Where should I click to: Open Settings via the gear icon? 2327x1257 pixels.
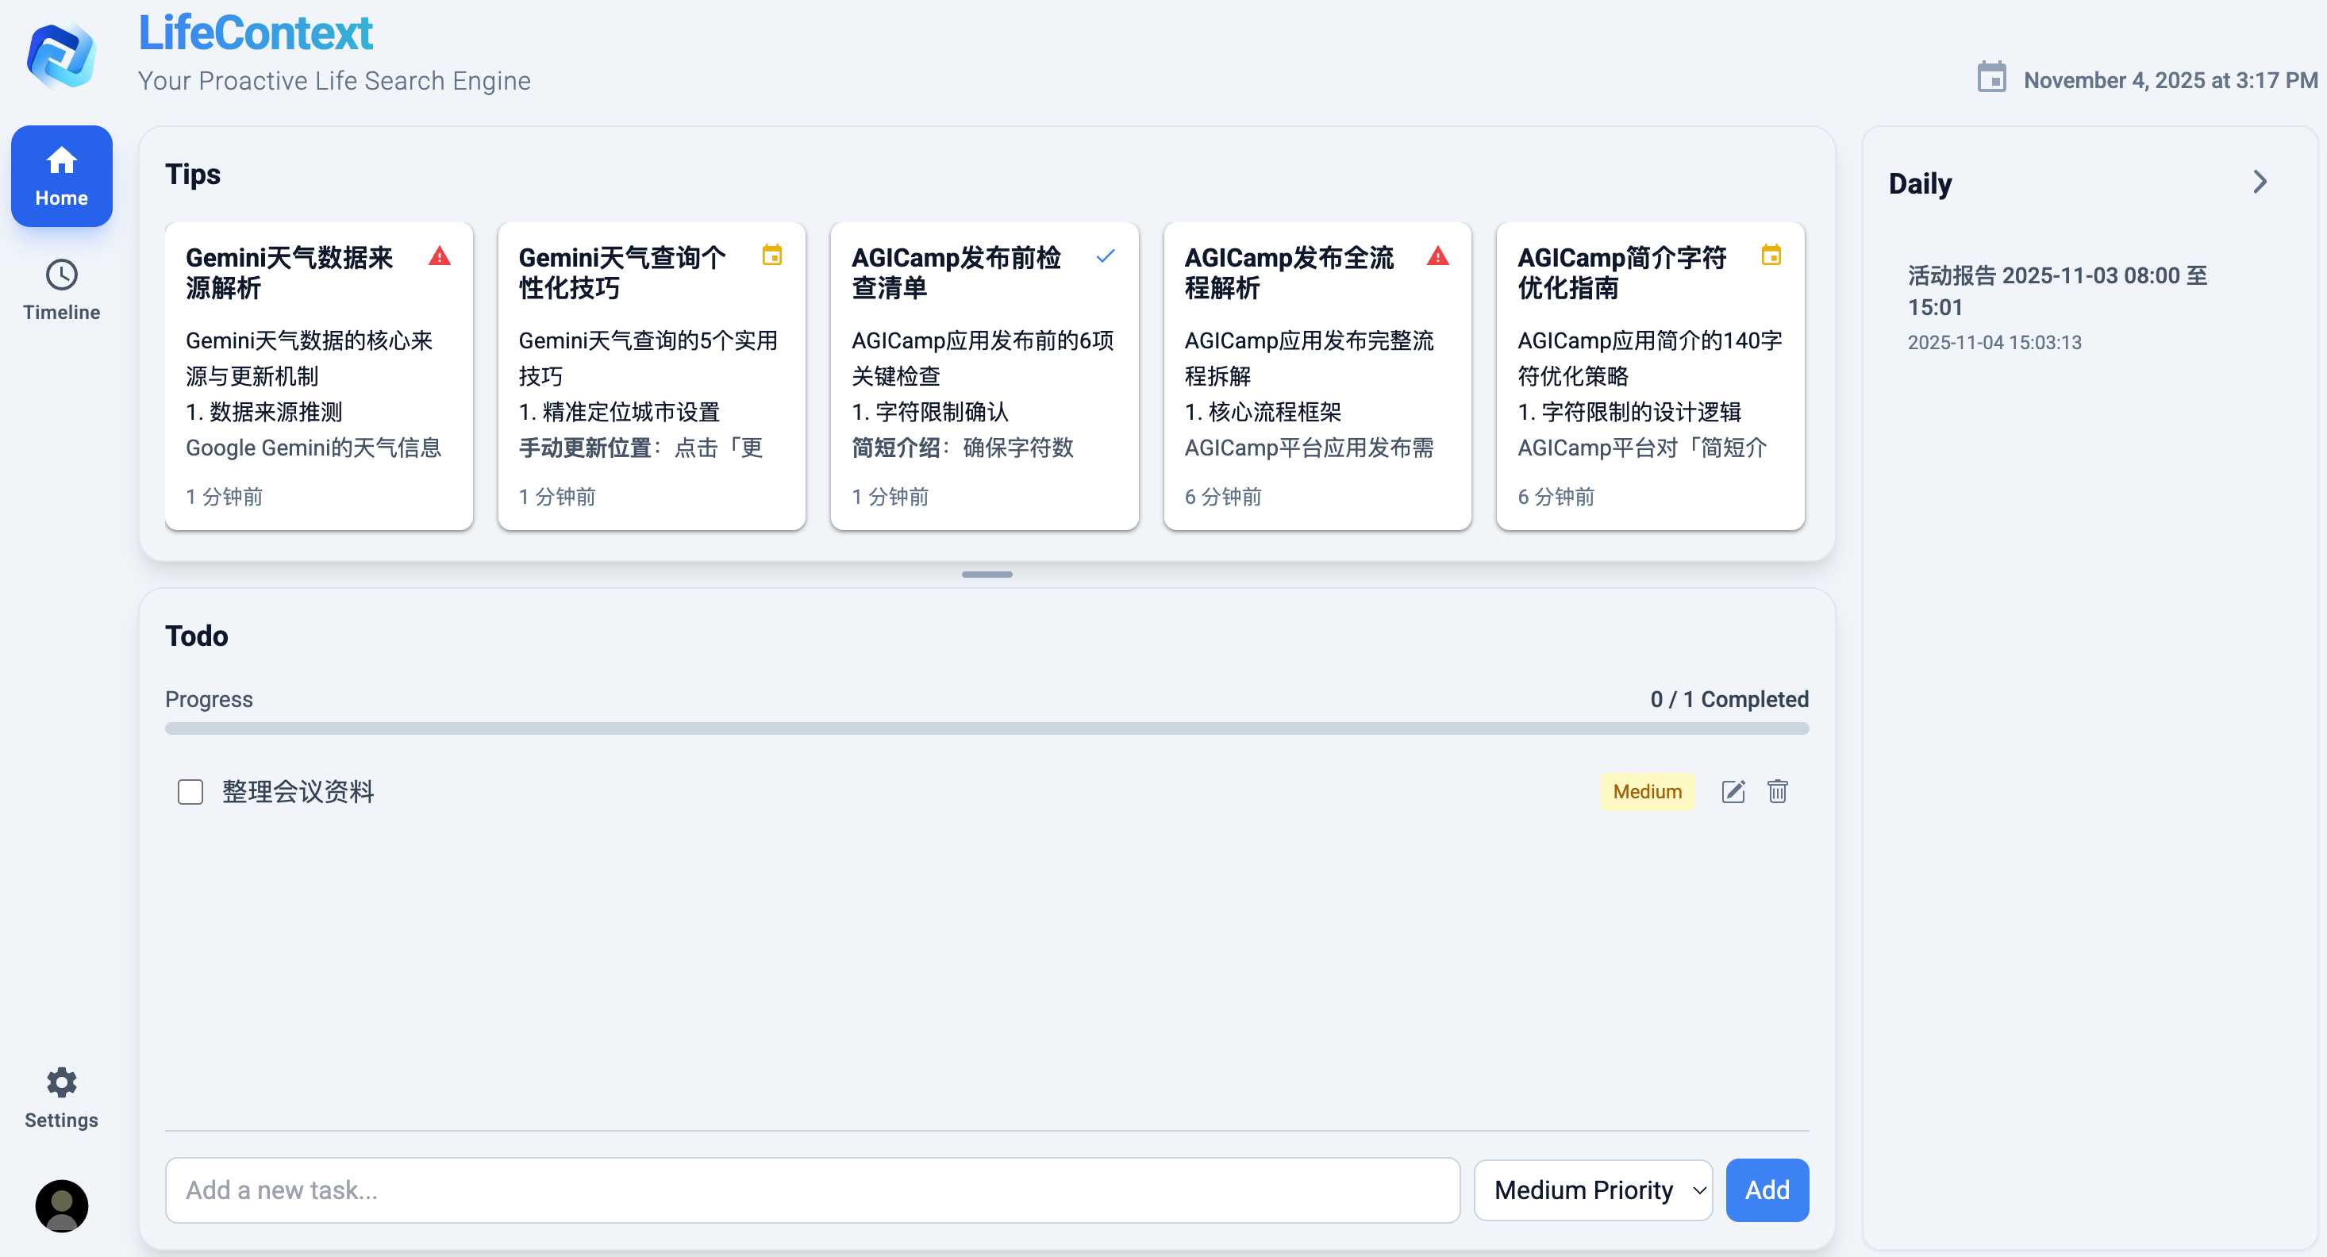(60, 1082)
